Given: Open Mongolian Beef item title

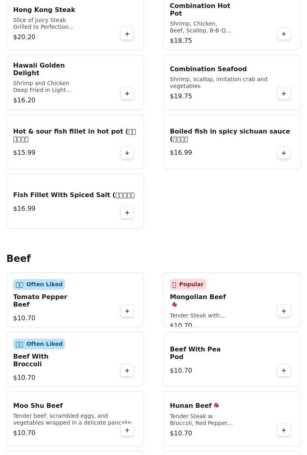Looking at the screenshot, I should [x=198, y=297].
